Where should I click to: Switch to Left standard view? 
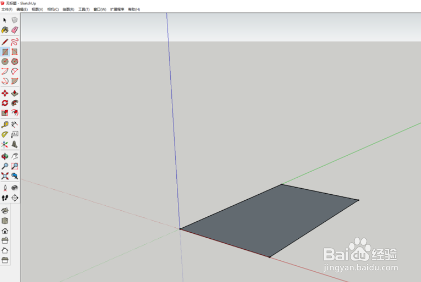(5, 260)
